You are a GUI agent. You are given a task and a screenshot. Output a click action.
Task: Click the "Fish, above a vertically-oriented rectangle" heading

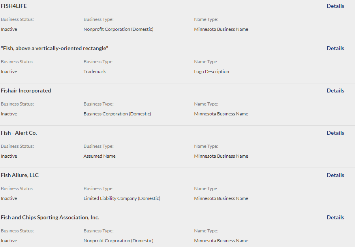click(54, 48)
